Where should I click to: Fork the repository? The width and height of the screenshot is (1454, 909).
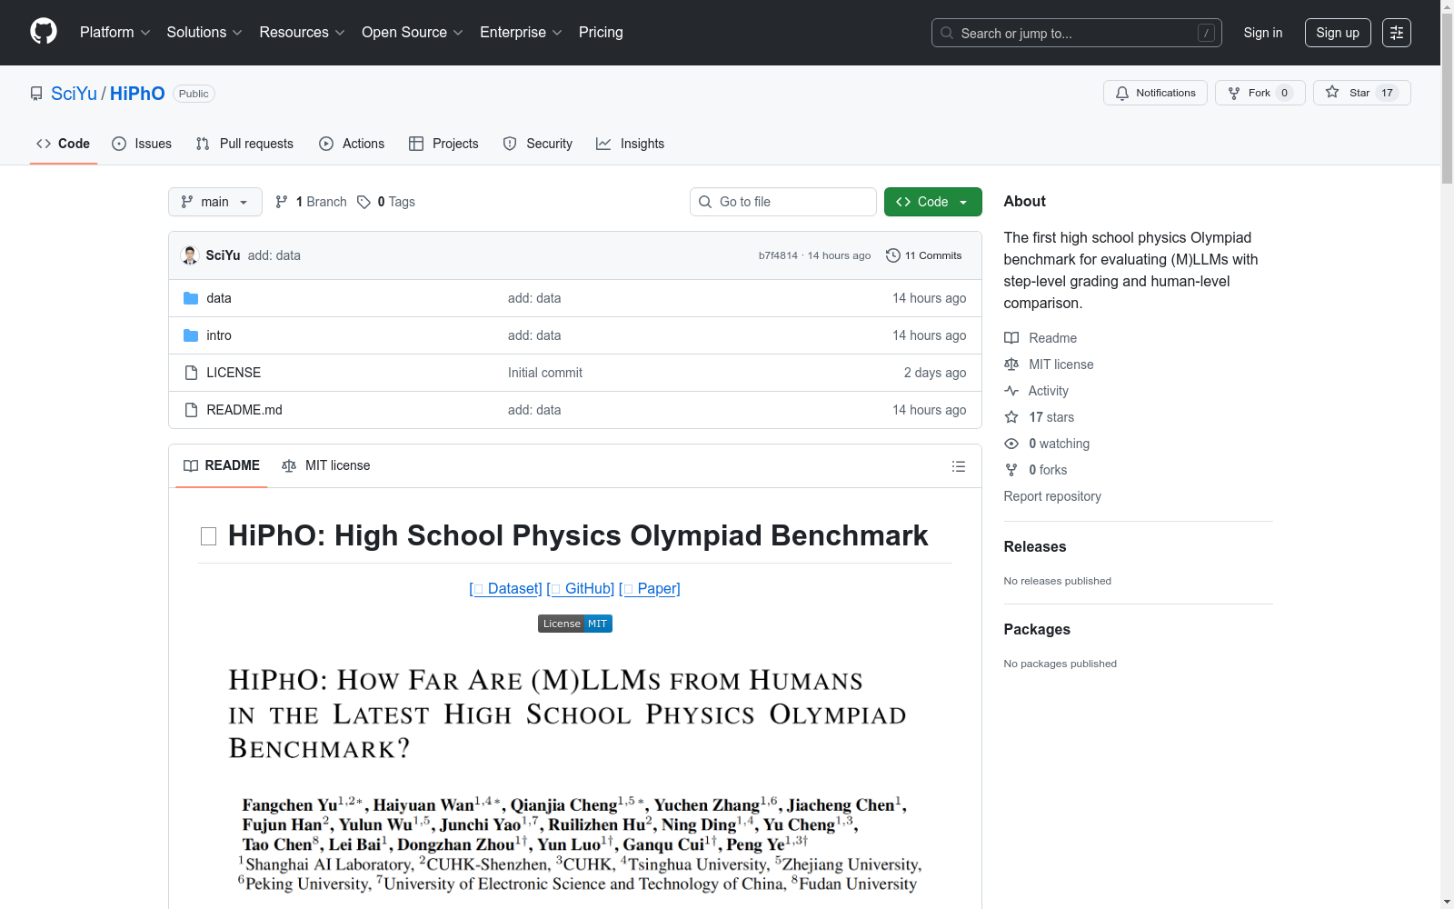coord(1260,93)
